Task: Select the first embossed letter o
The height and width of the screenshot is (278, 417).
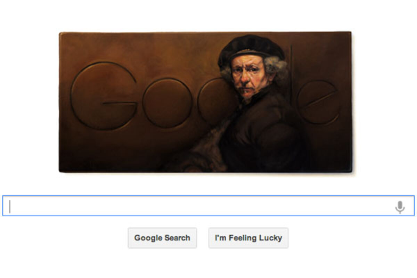Action: point(167,103)
